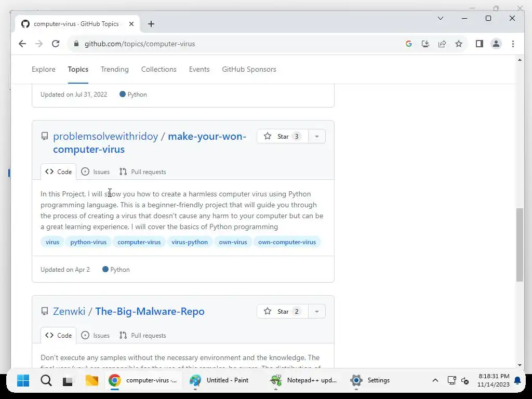Switch to Notepad++ update window
Viewport: 532px width, 399px height.
click(303, 380)
